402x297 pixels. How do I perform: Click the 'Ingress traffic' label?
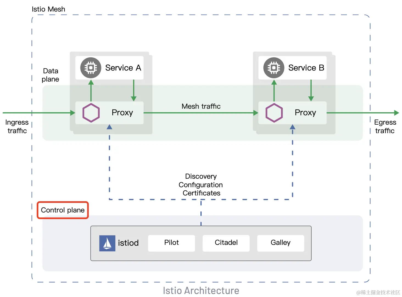click(x=17, y=126)
